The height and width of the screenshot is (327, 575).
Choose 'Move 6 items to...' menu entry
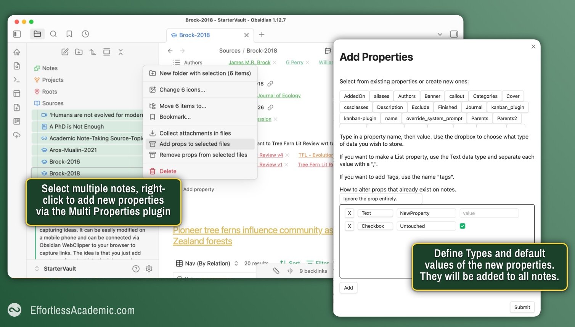200,106
